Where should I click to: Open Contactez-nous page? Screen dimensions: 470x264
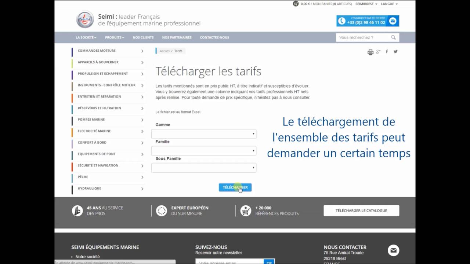[x=214, y=37]
